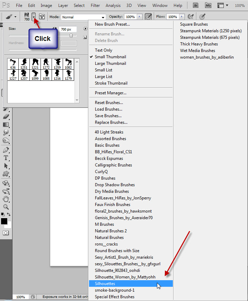Launch Mini Bridge via Mb icon
Image resolution: width=248 pixels, height=301 pixels.
coord(208,6)
